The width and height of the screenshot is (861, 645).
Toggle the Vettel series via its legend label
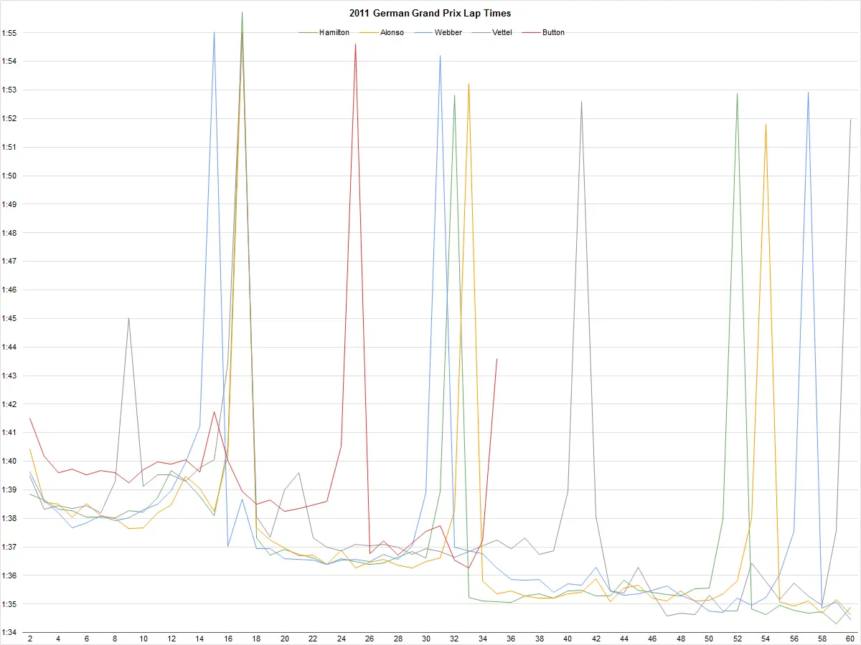[x=504, y=32]
